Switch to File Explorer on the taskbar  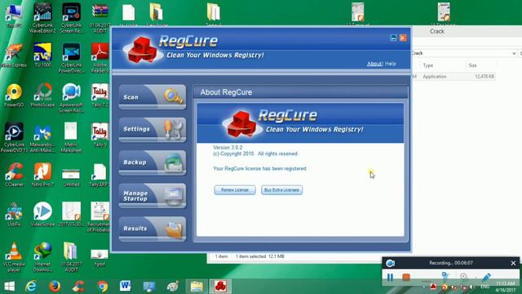point(197,287)
